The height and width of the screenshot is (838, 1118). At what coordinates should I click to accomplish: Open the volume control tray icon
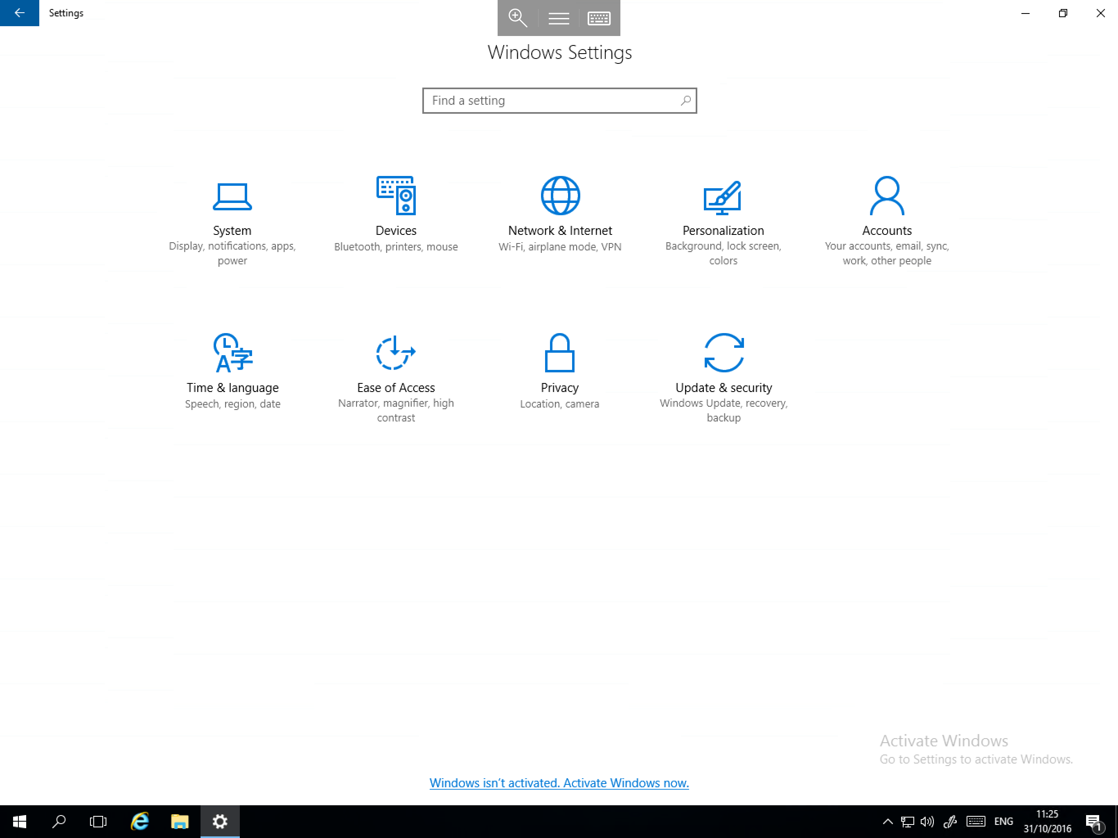pyautogui.click(x=927, y=821)
